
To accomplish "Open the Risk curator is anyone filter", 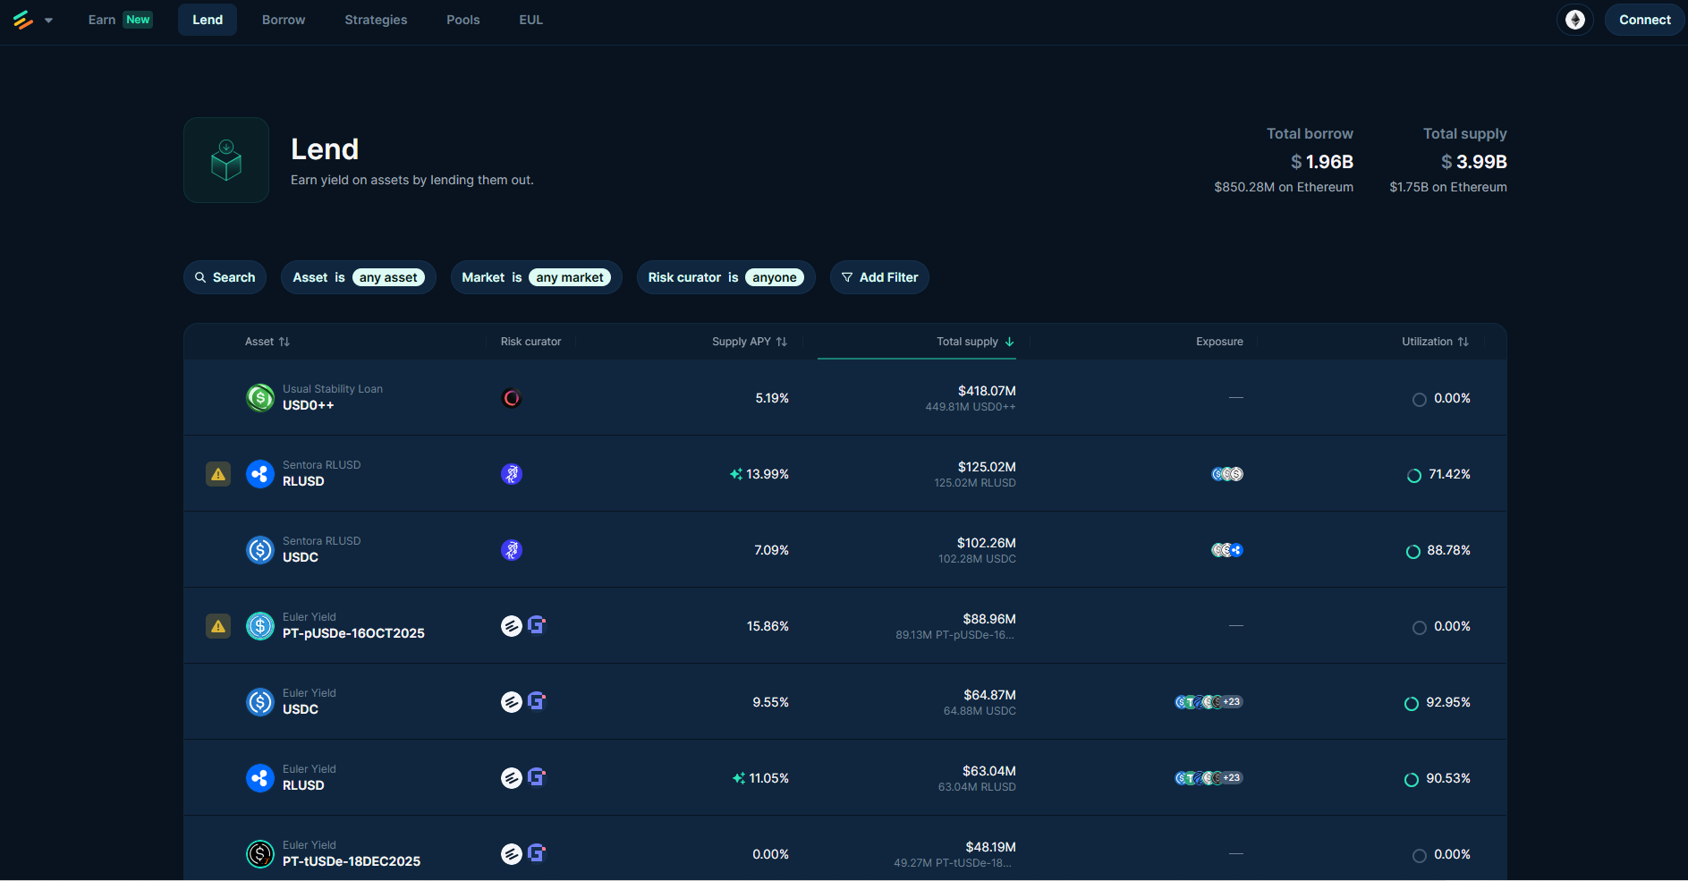I will pyautogui.click(x=725, y=277).
